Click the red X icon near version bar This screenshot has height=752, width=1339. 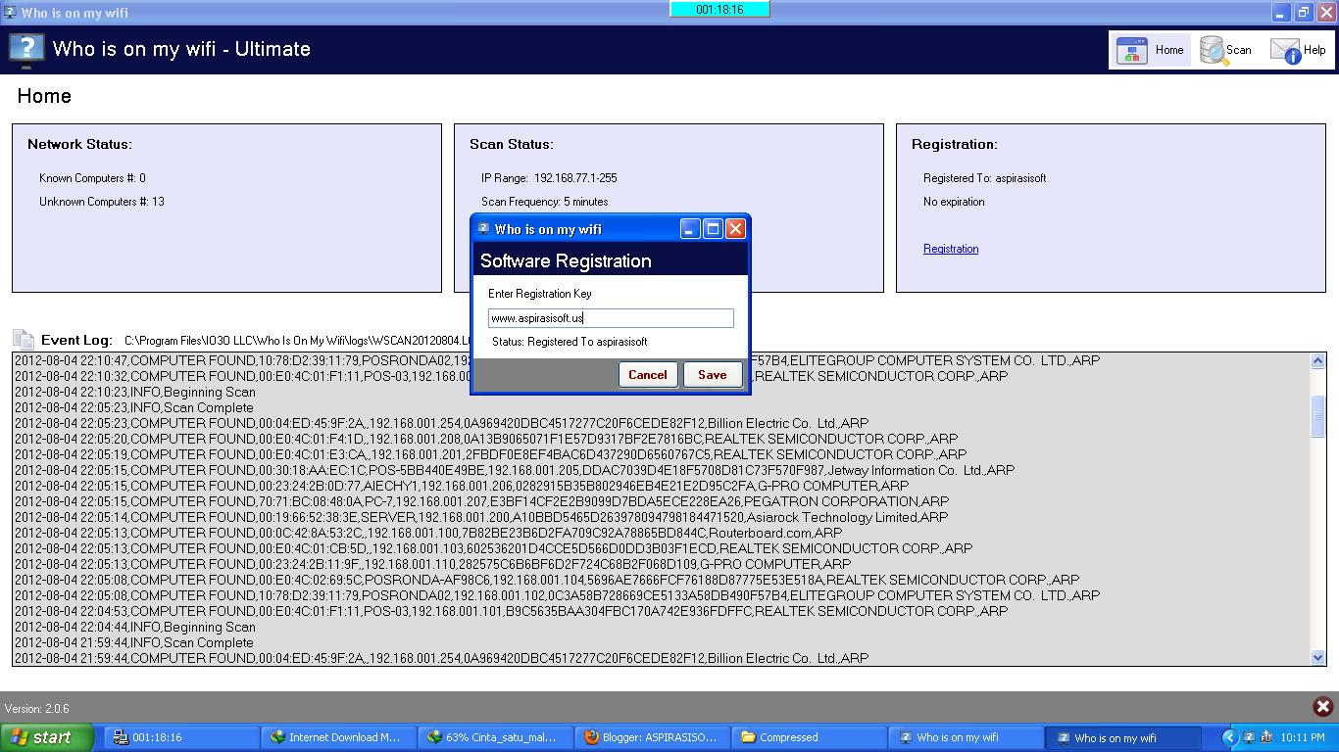pyautogui.click(x=1322, y=706)
